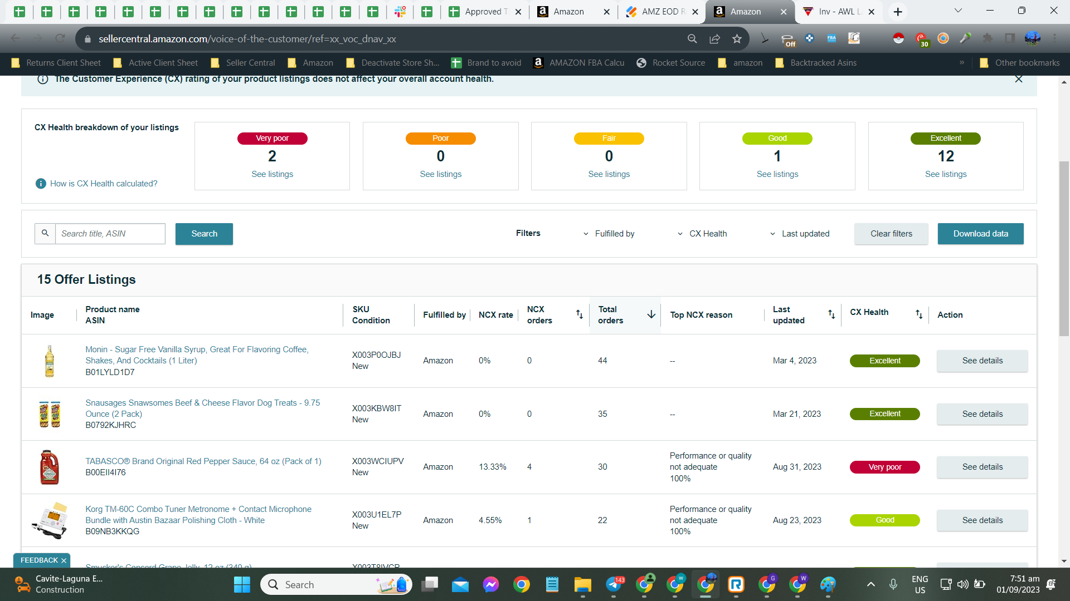Sort listings by CX Health
This screenshot has height=601, width=1070.
click(919, 314)
